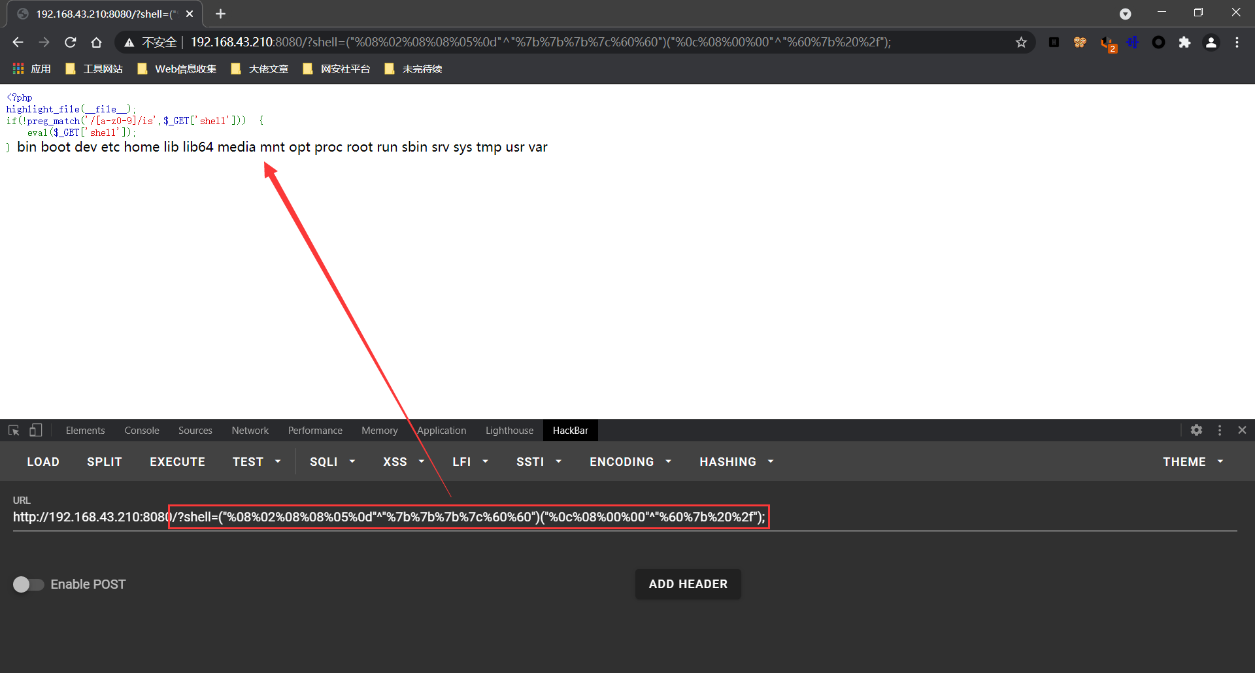
Task: Click the black circle extension icon
Action: point(1158,42)
